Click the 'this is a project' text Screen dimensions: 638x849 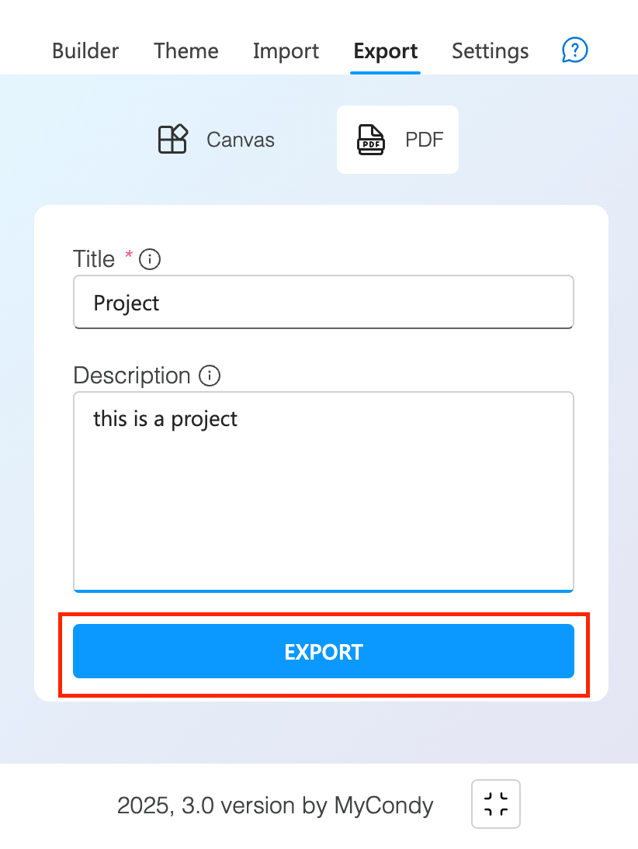[x=165, y=419]
